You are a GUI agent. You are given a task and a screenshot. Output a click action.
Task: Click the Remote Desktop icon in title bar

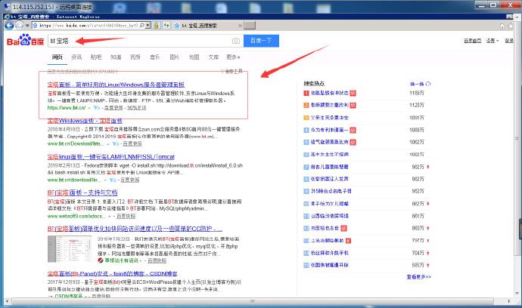pos(7,6)
